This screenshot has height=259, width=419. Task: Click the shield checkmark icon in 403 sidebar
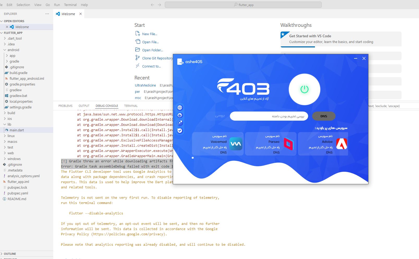tap(180, 131)
